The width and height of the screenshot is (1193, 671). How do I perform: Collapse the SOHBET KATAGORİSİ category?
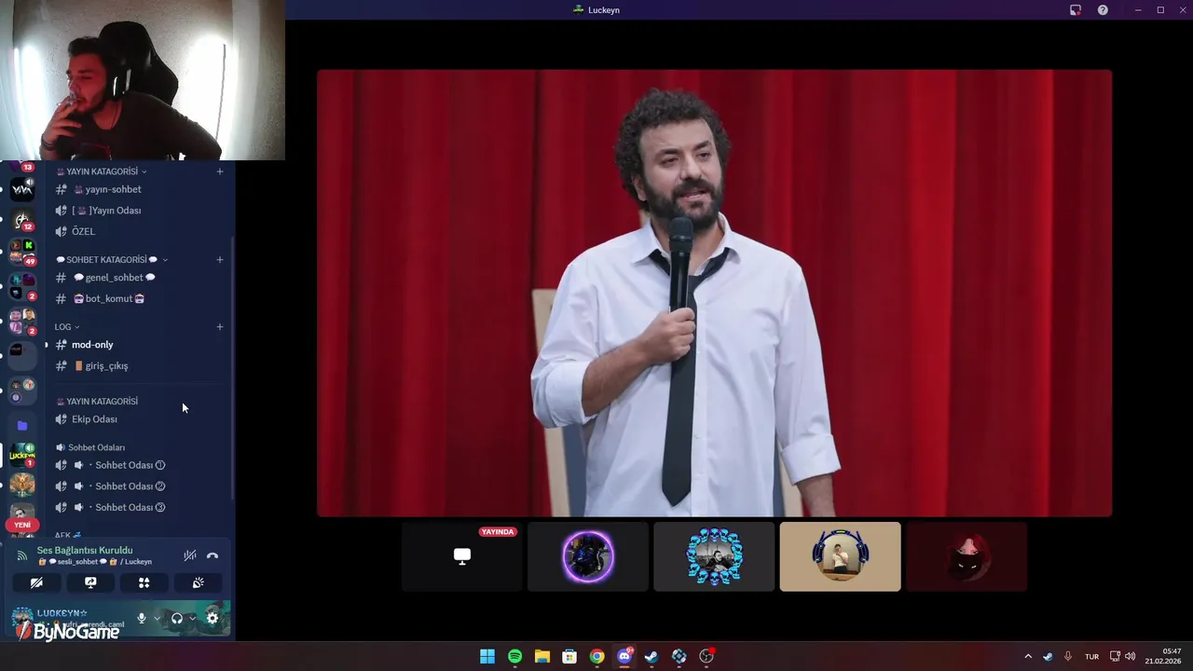112,260
